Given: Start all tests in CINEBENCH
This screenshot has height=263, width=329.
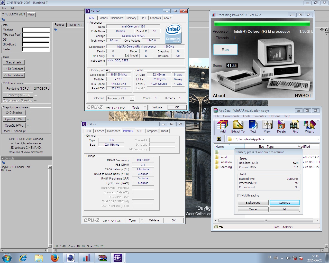Looking at the screenshot, I should (14, 62).
